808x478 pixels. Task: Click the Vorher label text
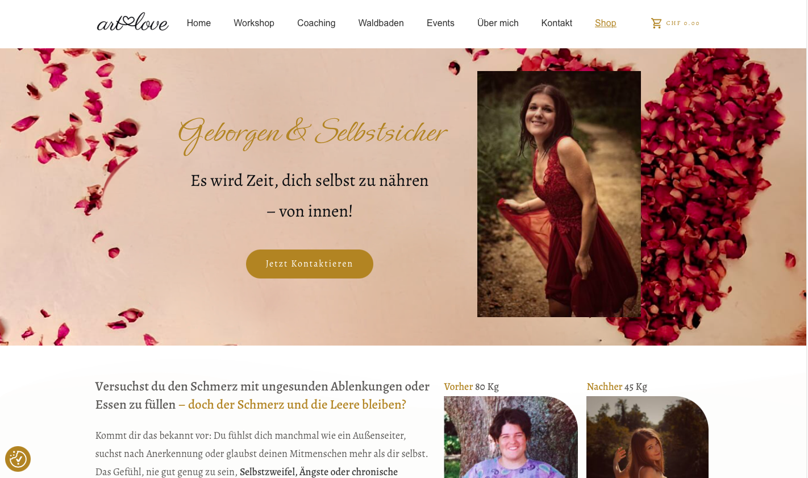pyautogui.click(x=459, y=386)
